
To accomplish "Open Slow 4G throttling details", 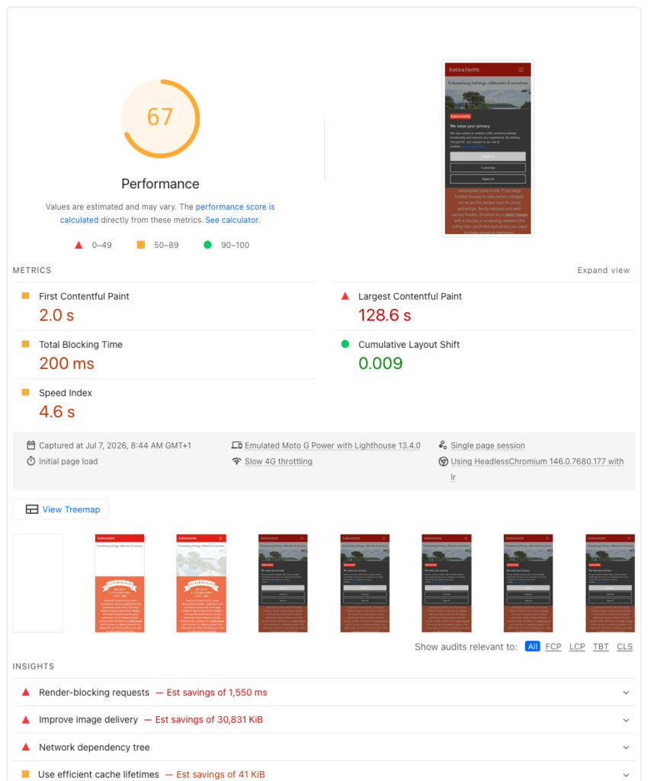I will pyautogui.click(x=278, y=461).
